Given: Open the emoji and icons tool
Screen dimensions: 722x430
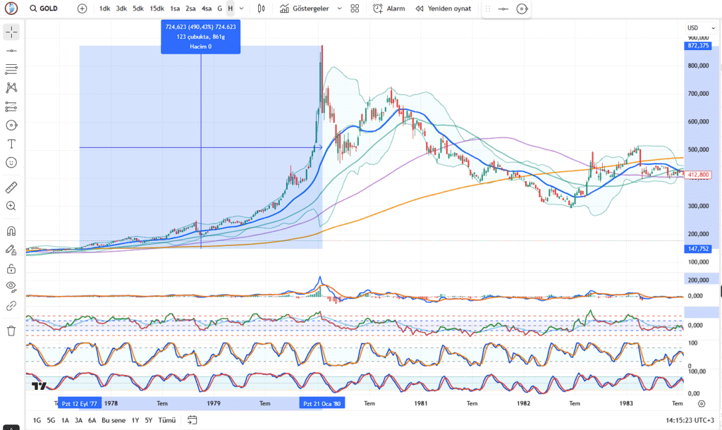Looking at the screenshot, I should tap(11, 163).
